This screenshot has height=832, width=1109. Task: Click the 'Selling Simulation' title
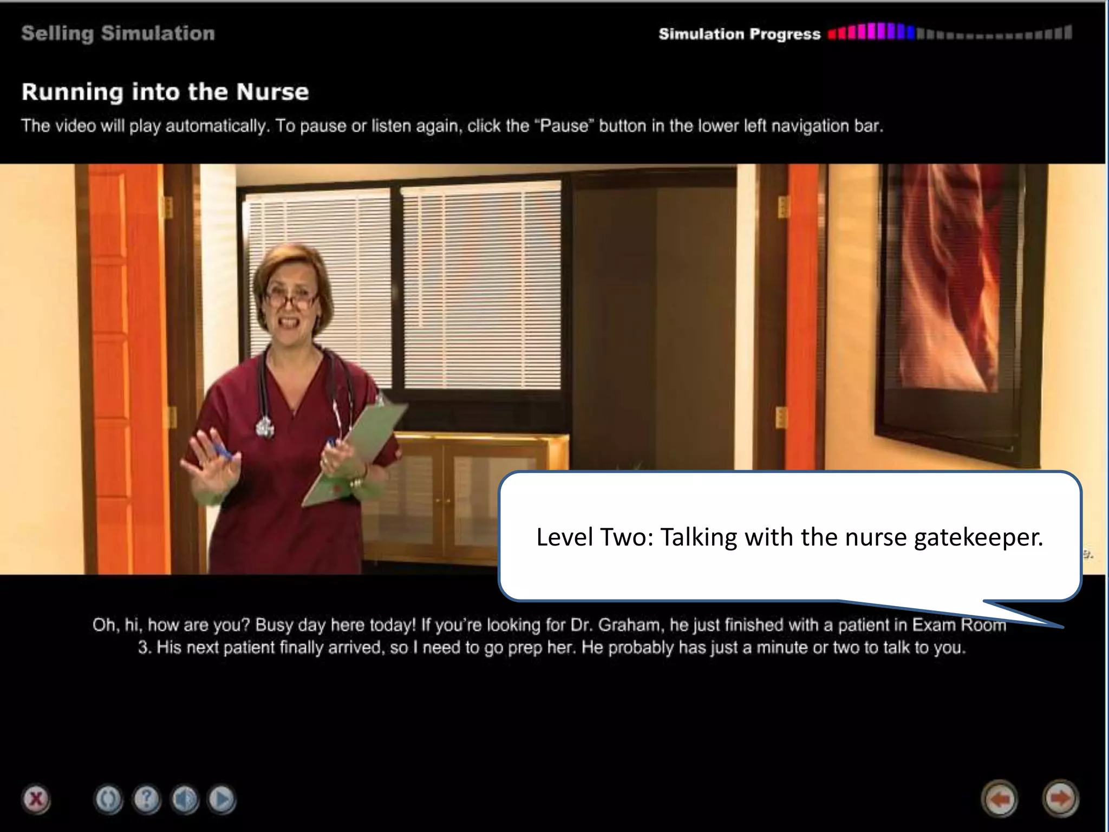coord(118,34)
